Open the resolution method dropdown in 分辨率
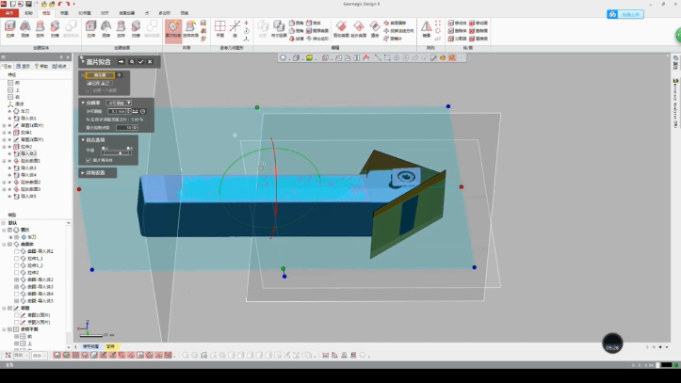The image size is (681, 383). tap(119, 103)
